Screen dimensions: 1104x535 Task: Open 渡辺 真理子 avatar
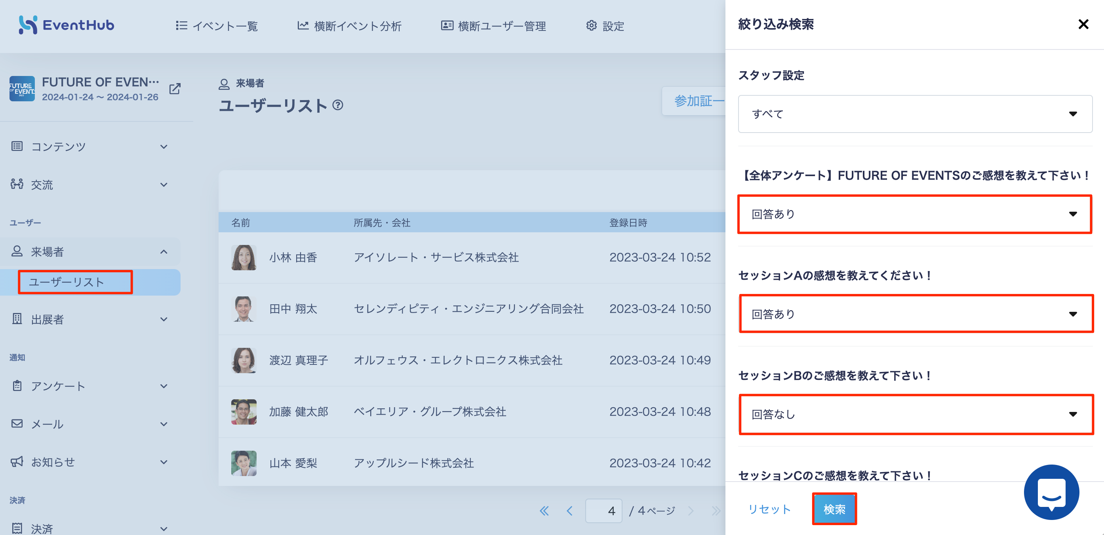click(244, 360)
